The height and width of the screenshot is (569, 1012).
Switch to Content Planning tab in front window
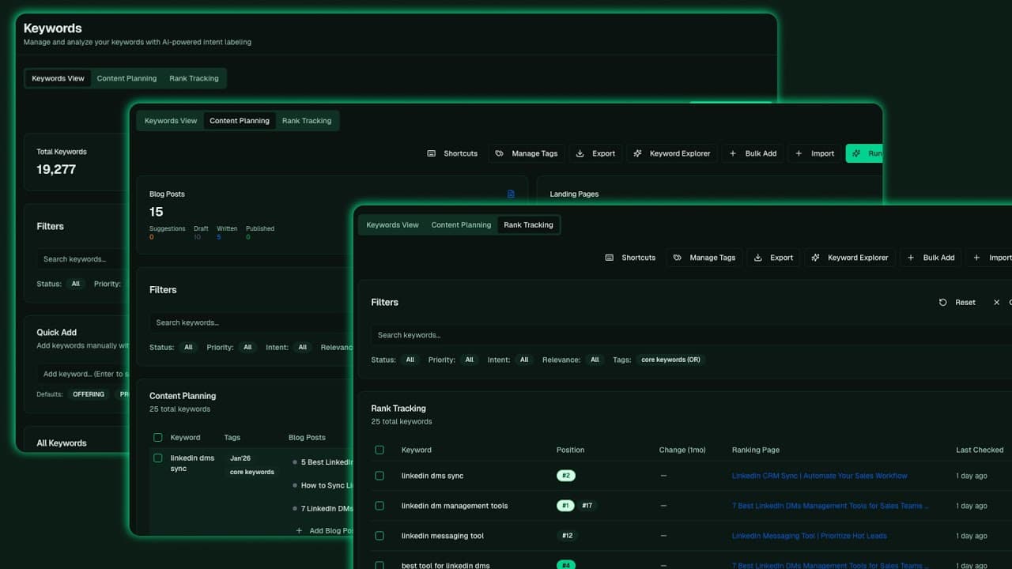[461, 225]
